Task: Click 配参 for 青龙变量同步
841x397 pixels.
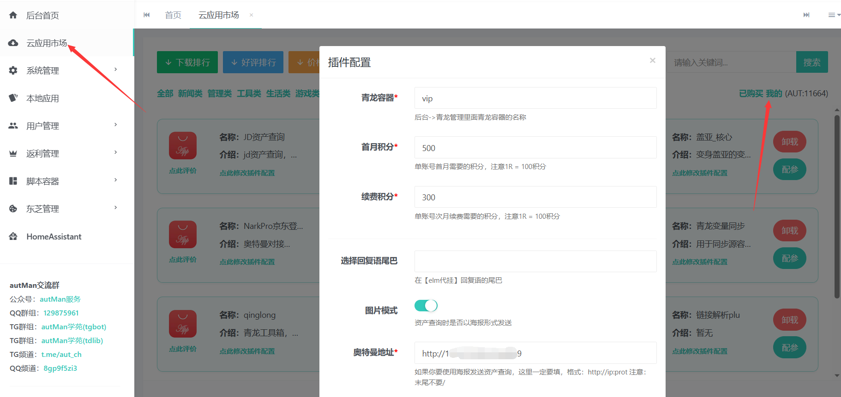Action: (x=790, y=258)
